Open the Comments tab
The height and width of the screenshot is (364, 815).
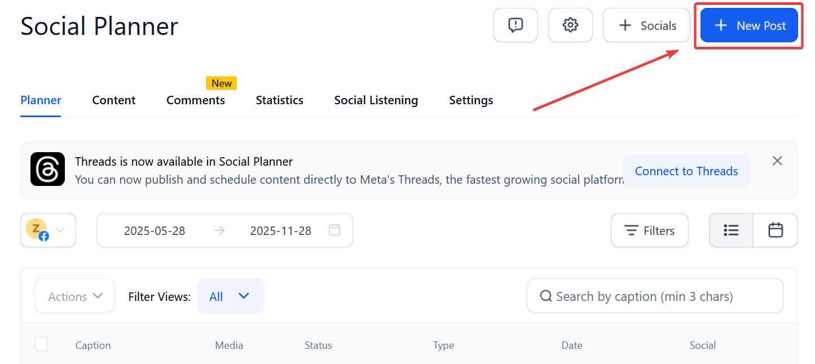tap(195, 100)
